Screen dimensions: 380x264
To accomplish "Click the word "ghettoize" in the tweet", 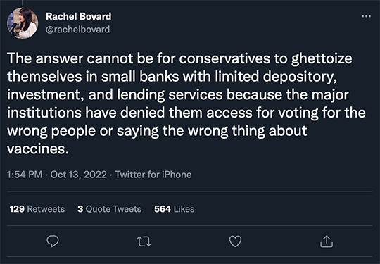I will click(x=322, y=59).
